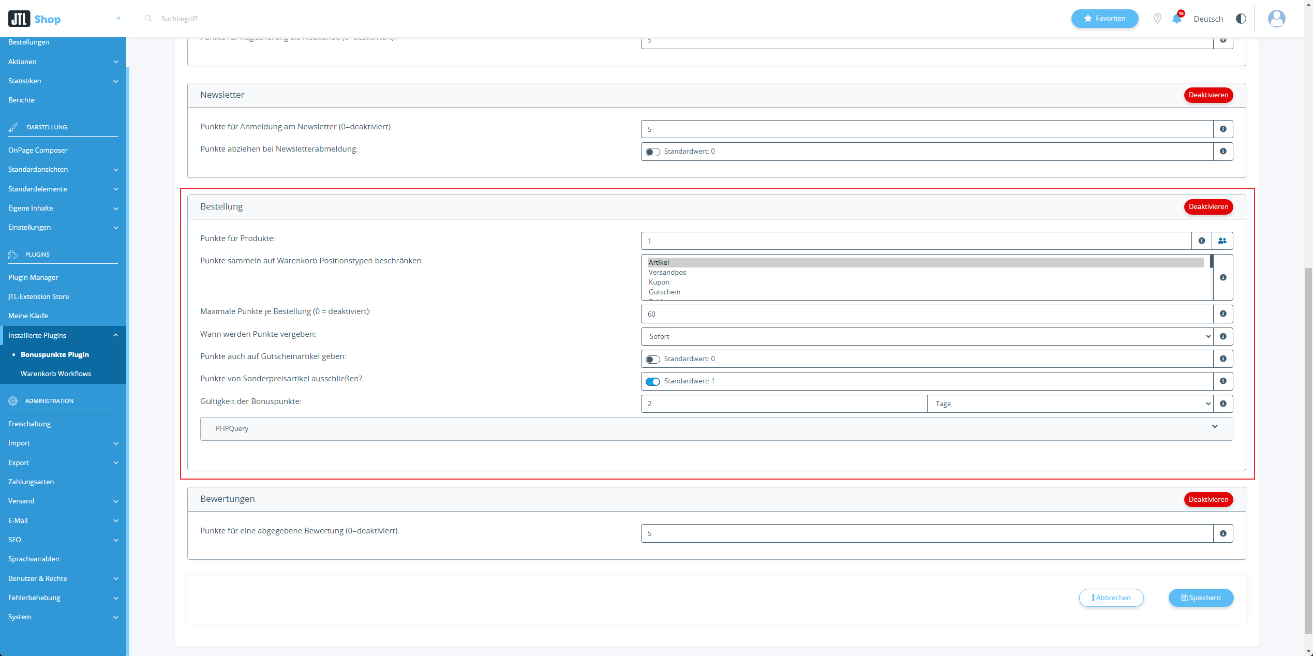Open Plugin-Manager
1313x656 pixels.
pos(33,277)
